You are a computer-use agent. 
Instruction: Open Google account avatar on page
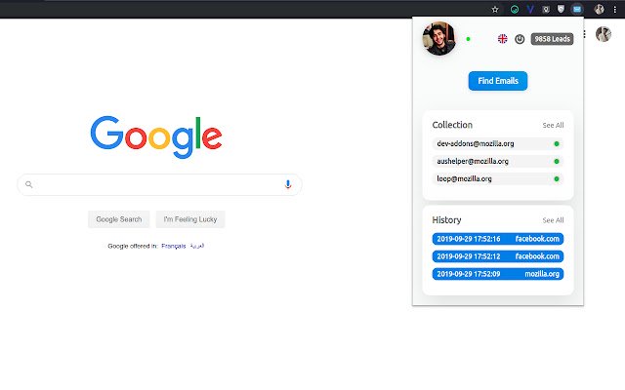point(604,34)
